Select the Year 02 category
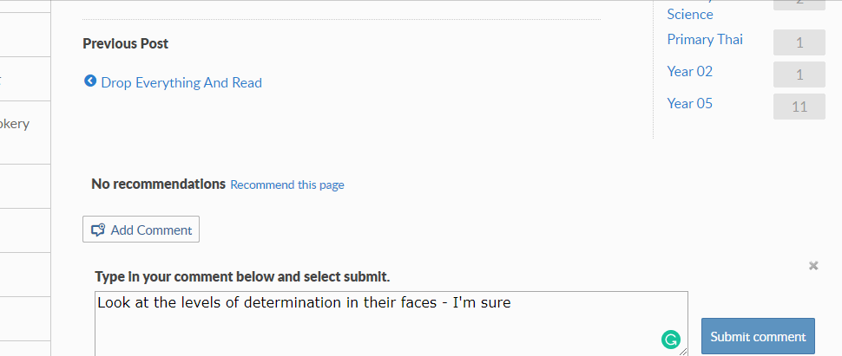The height and width of the screenshot is (356, 842). (689, 71)
